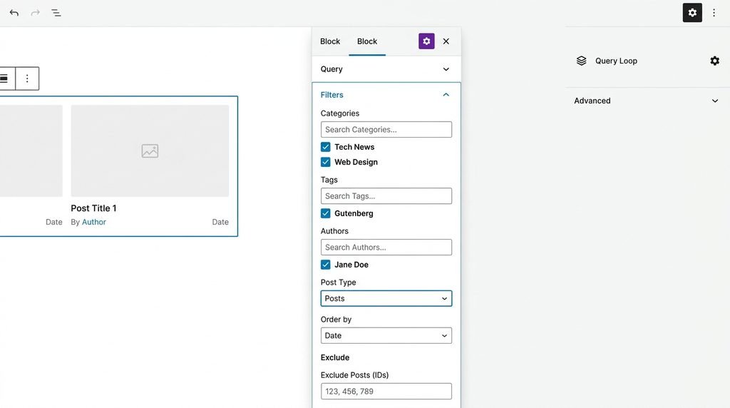Viewport: 730px width, 408px height.
Task: Click in the Search Categories field
Action: 386,130
